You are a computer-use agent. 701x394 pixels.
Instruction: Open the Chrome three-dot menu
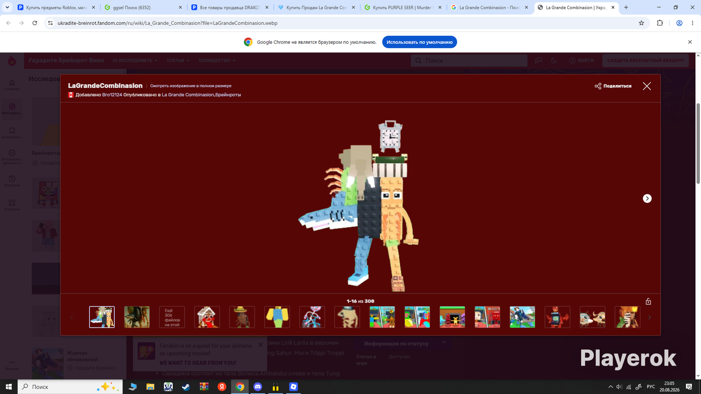point(693,23)
